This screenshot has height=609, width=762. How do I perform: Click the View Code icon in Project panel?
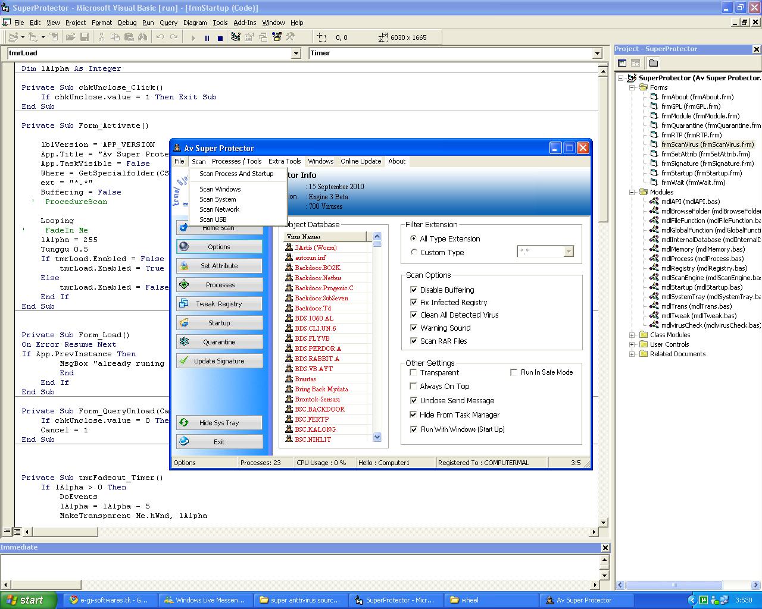click(622, 63)
